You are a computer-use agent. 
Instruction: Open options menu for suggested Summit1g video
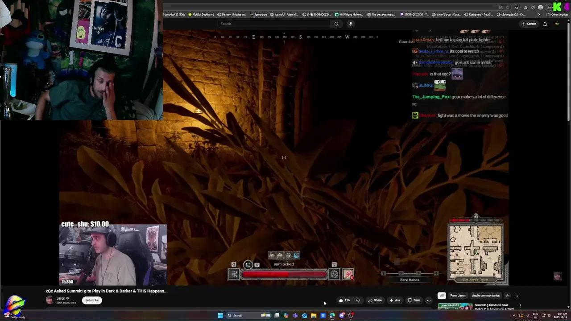coord(520,306)
